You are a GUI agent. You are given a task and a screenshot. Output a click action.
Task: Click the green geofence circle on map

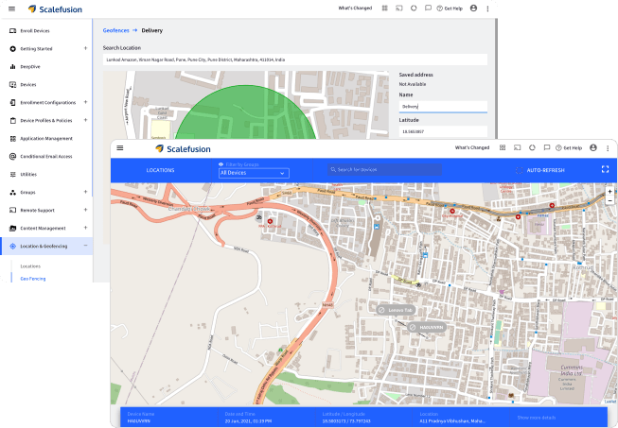click(245, 114)
